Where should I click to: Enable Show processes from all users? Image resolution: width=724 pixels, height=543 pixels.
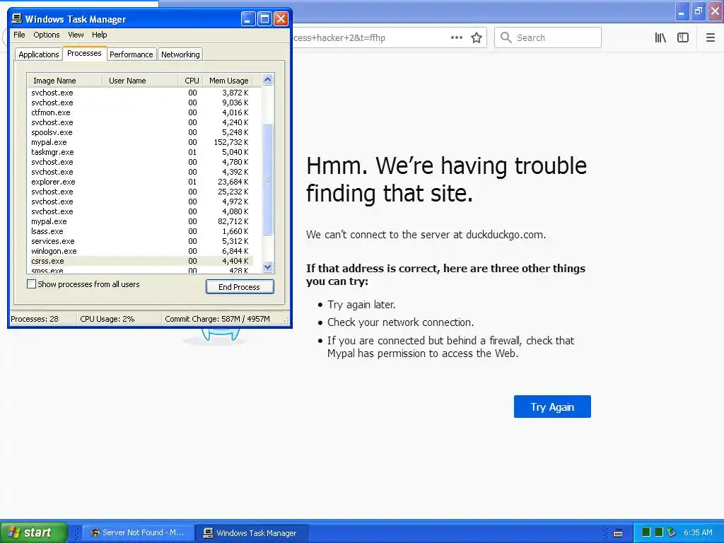[31, 284]
